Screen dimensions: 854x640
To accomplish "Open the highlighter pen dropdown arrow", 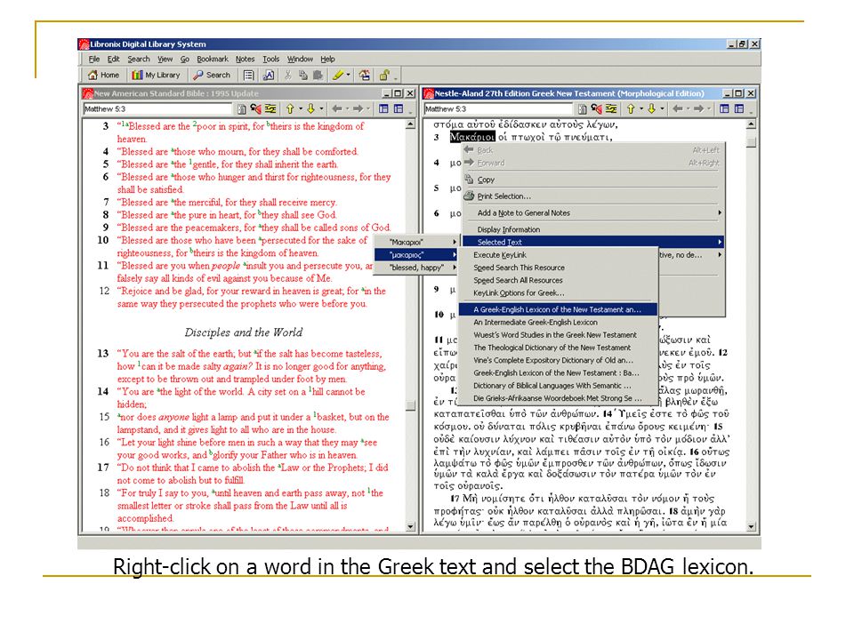I will 349,75.
